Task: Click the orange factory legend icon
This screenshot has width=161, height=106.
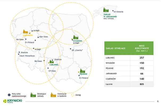Action: (x=53, y=95)
